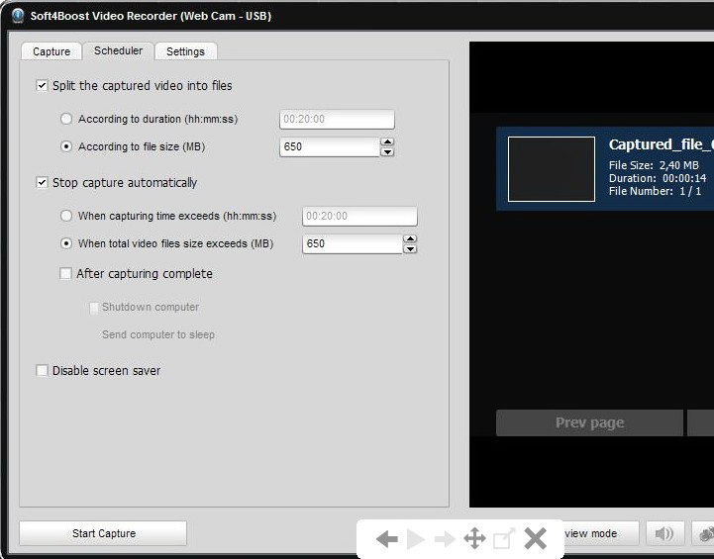Uncheck Split the captured video into files
Screen dimensions: 714x559
click(42, 85)
